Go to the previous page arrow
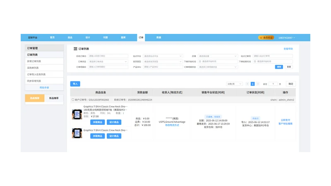This screenshot has width=331, height=186. point(247,84)
